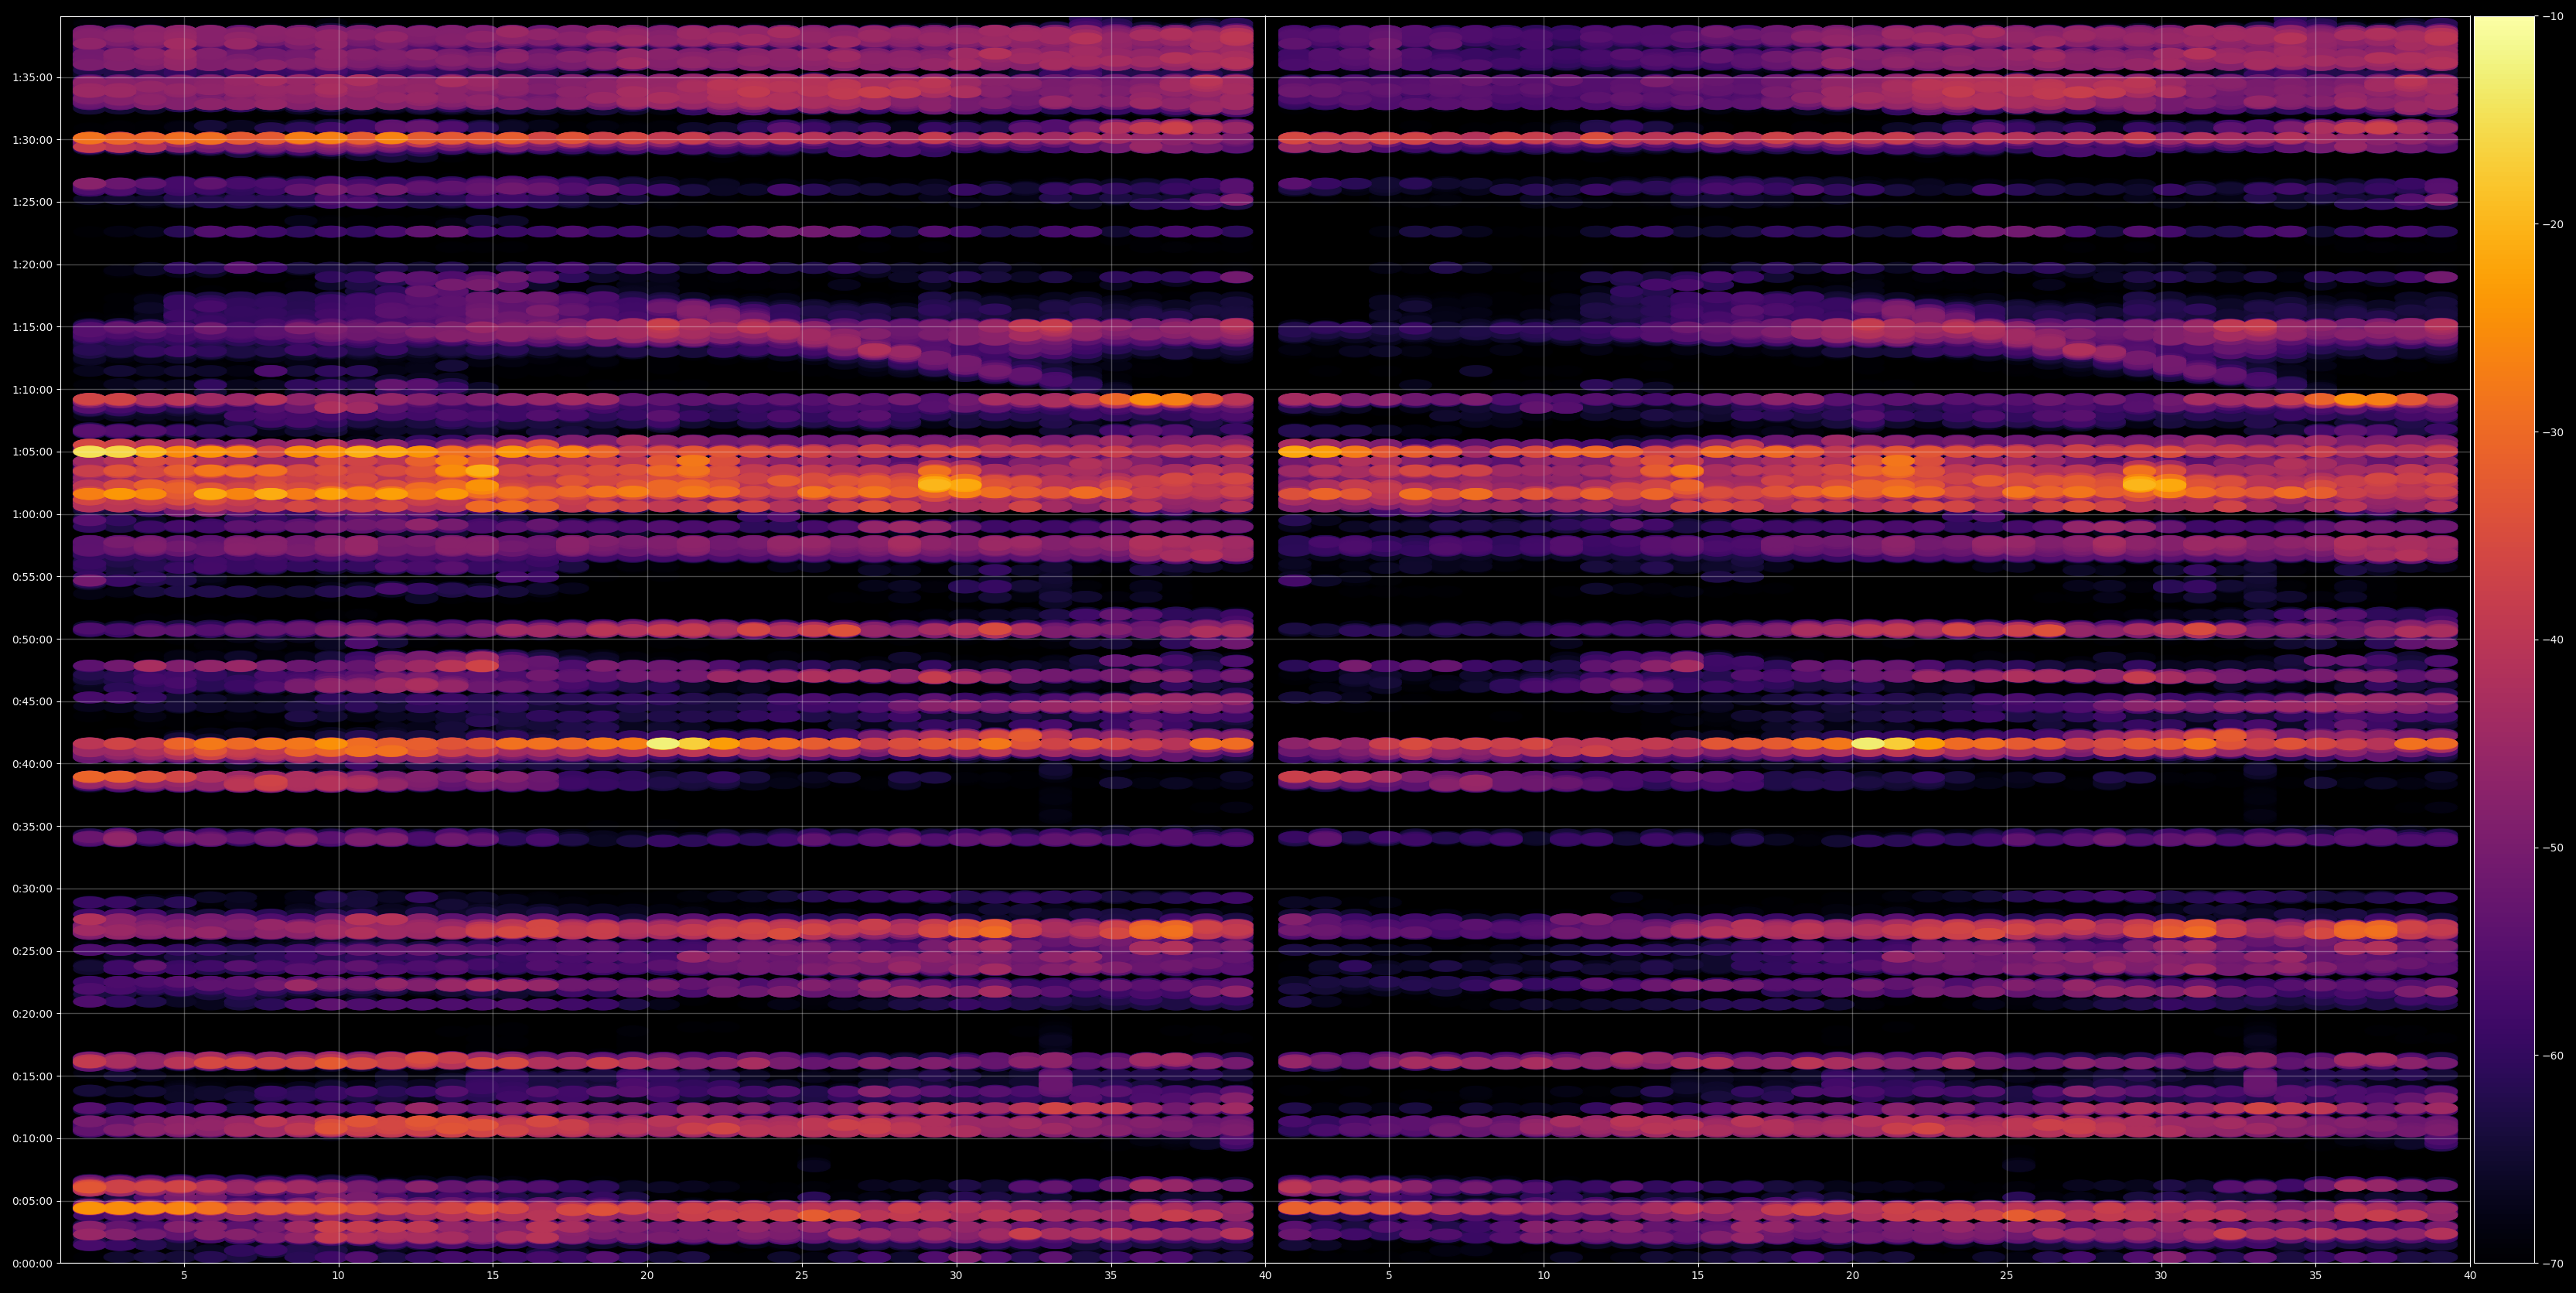Image resolution: width=2576 pixels, height=1293 pixels.
Task: Select the −60 colorbar tick label
Action: click(2553, 1056)
